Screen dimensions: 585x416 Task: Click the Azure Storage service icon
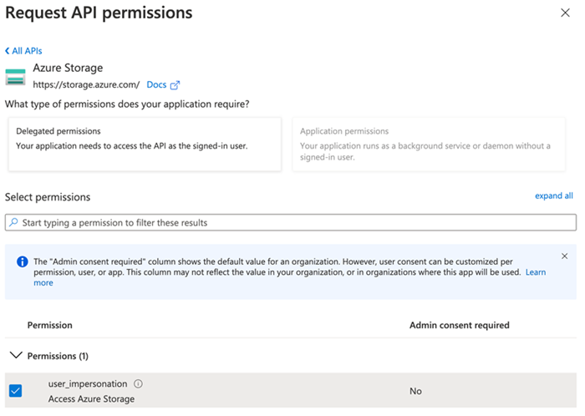[16, 77]
